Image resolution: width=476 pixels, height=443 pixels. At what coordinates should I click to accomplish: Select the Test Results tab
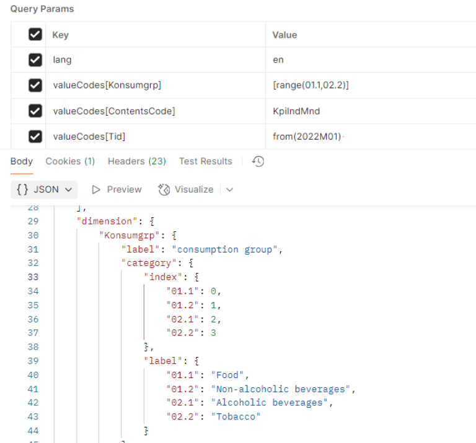pos(205,161)
